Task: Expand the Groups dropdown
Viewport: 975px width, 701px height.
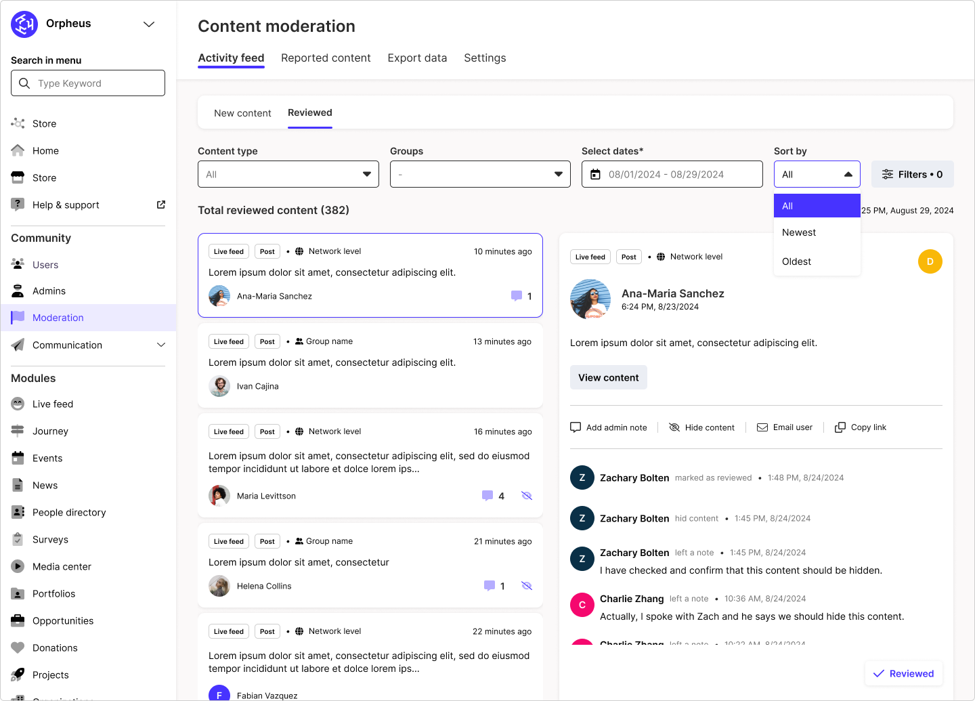Action: (x=479, y=174)
